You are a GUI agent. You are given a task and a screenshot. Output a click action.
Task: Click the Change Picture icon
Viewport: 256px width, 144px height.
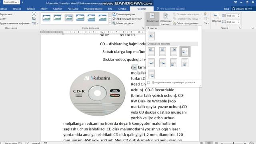[34, 19]
